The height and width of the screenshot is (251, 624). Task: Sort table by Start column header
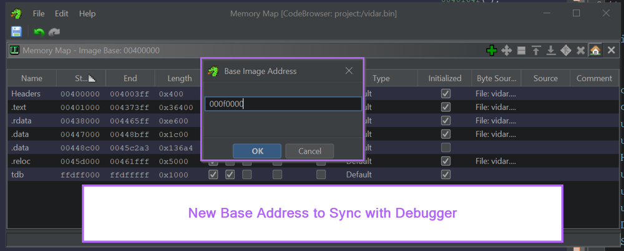click(81, 78)
